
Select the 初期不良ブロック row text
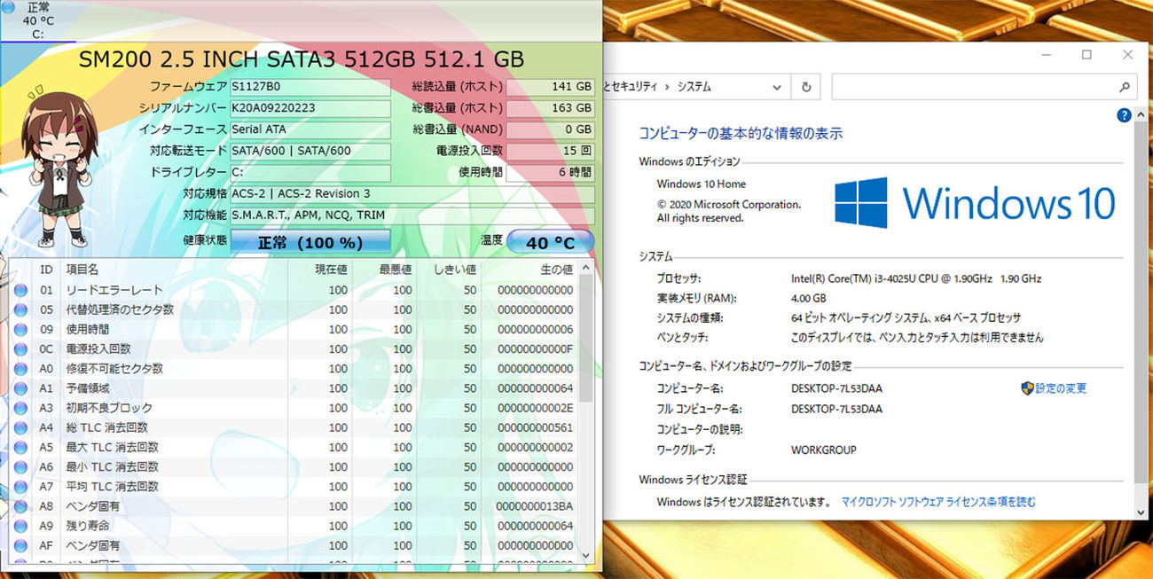point(109,408)
